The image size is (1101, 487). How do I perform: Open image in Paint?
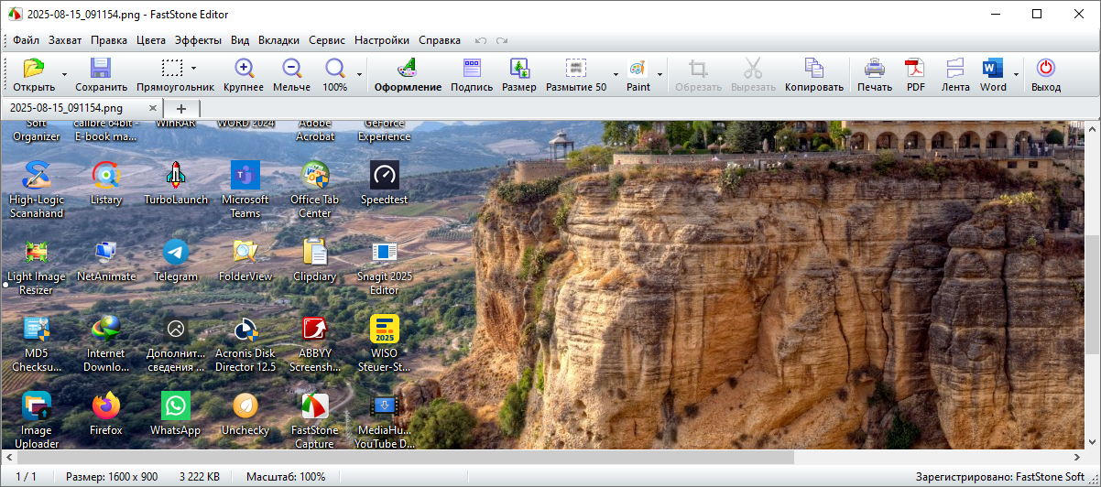pyautogui.click(x=638, y=75)
